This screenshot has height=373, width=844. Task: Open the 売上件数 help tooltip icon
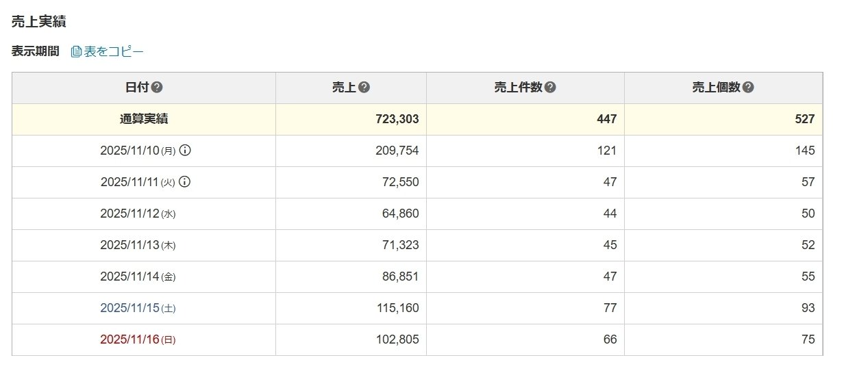coord(550,88)
